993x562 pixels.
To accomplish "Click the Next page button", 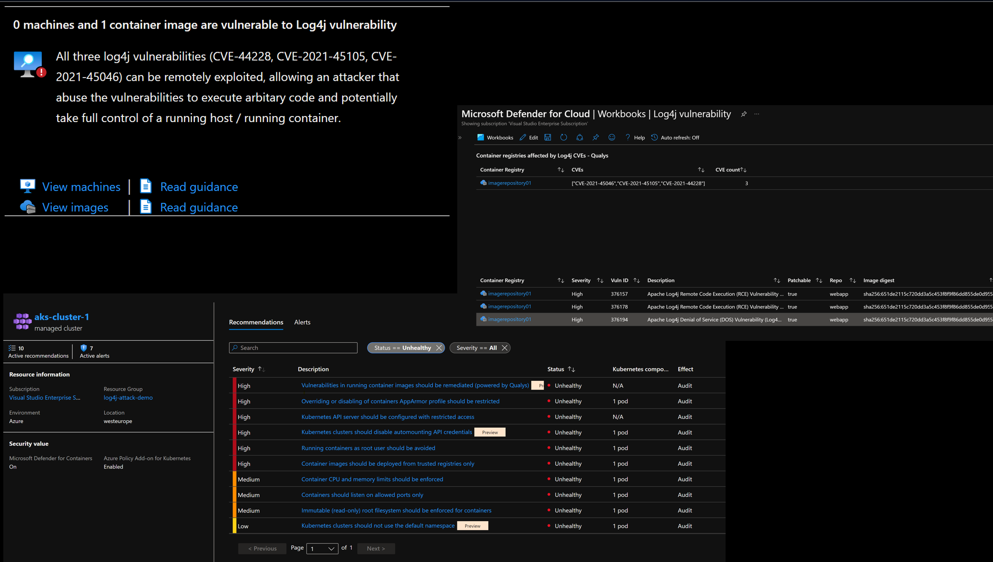I will tap(375, 548).
